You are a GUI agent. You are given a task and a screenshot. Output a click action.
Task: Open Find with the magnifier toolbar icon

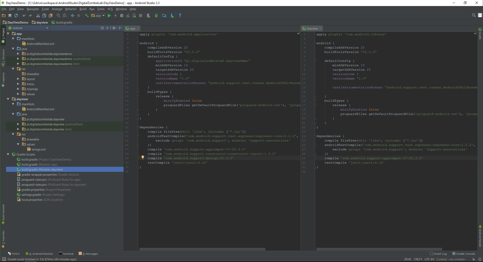point(58,16)
